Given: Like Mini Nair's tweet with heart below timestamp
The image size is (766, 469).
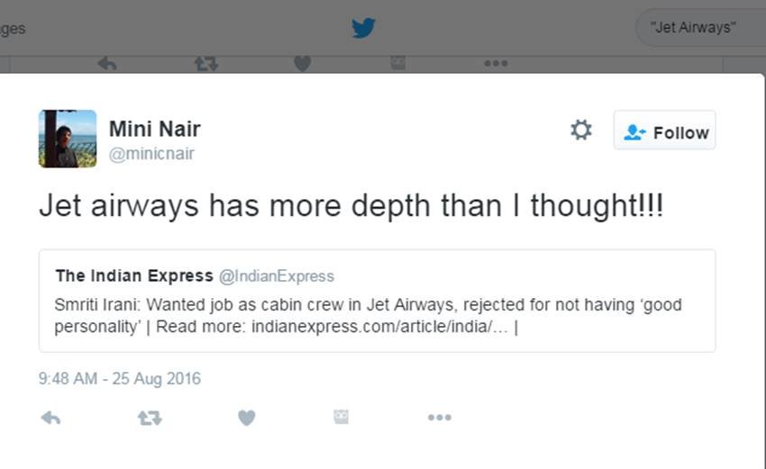Looking at the screenshot, I should (246, 418).
